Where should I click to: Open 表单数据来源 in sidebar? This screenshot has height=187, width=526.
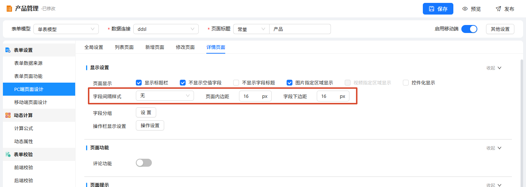click(x=39, y=63)
